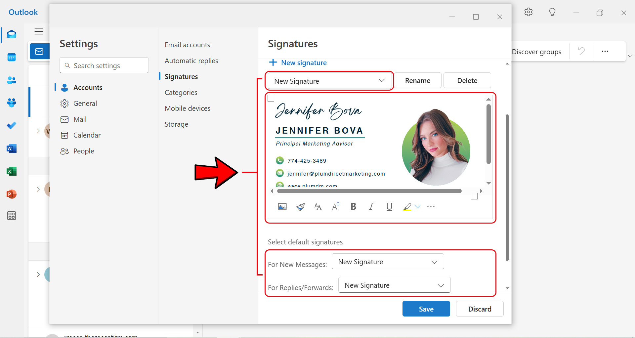Open the Mobile devices settings page
Screen dimensions: 635x338
coord(187,108)
